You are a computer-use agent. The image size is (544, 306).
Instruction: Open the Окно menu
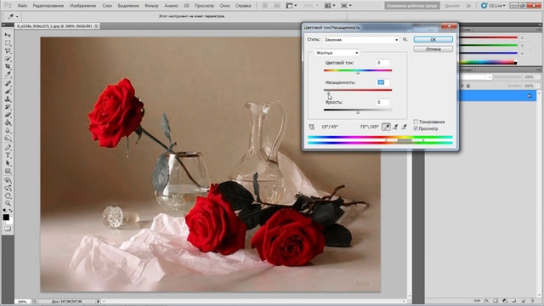(x=224, y=6)
